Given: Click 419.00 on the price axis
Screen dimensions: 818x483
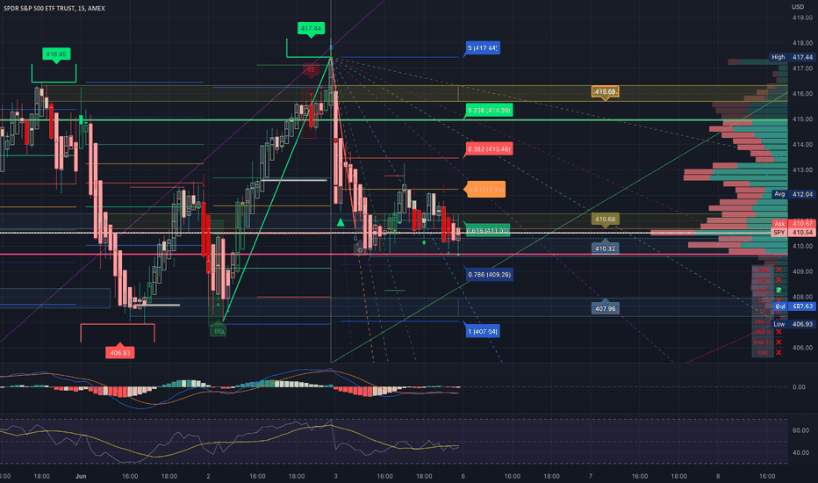Looking at the screenshot, I should (x=802, y=18).
